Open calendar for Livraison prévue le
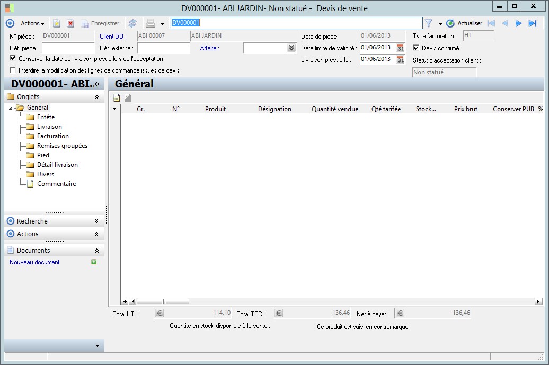 click(401, 59)
